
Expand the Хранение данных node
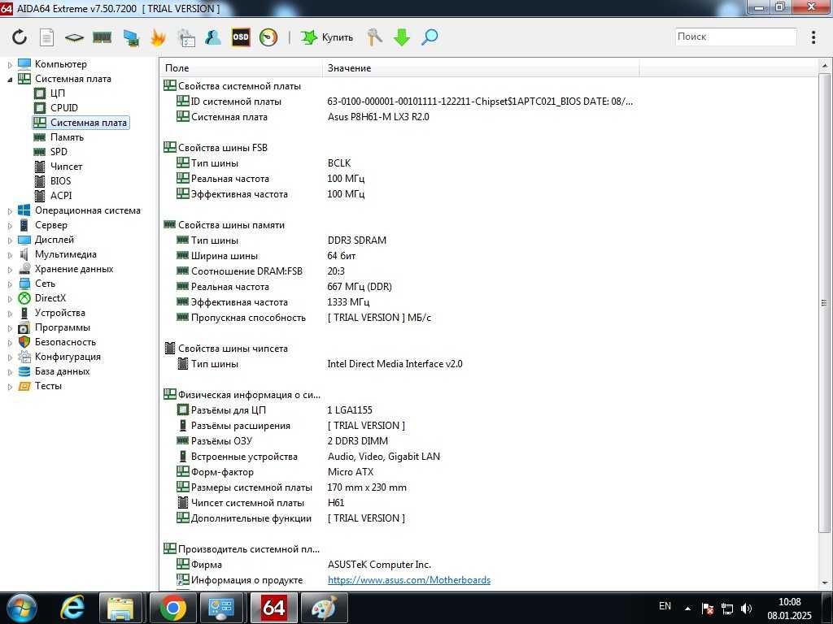coord(10,270)
